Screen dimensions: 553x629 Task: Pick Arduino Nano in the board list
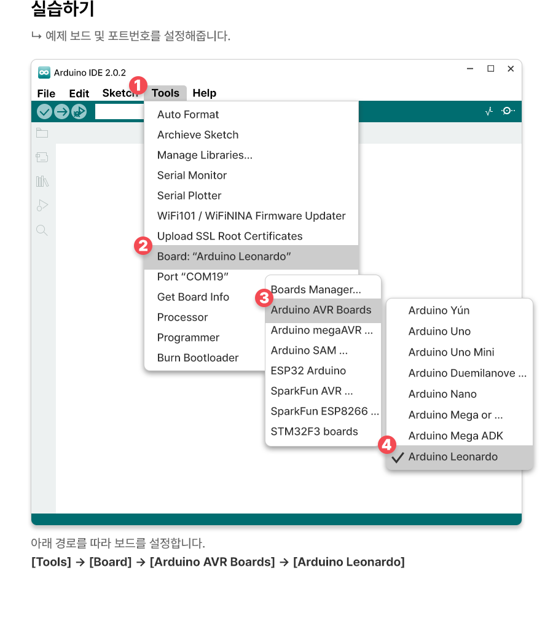(442, 394)
